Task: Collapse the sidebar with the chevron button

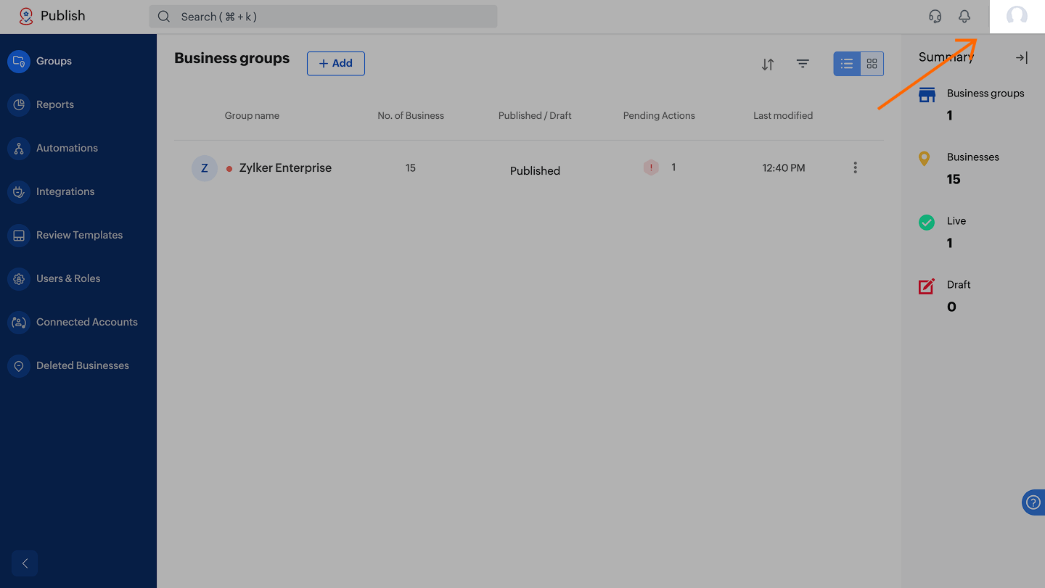Action: click(x=25, y=563)
